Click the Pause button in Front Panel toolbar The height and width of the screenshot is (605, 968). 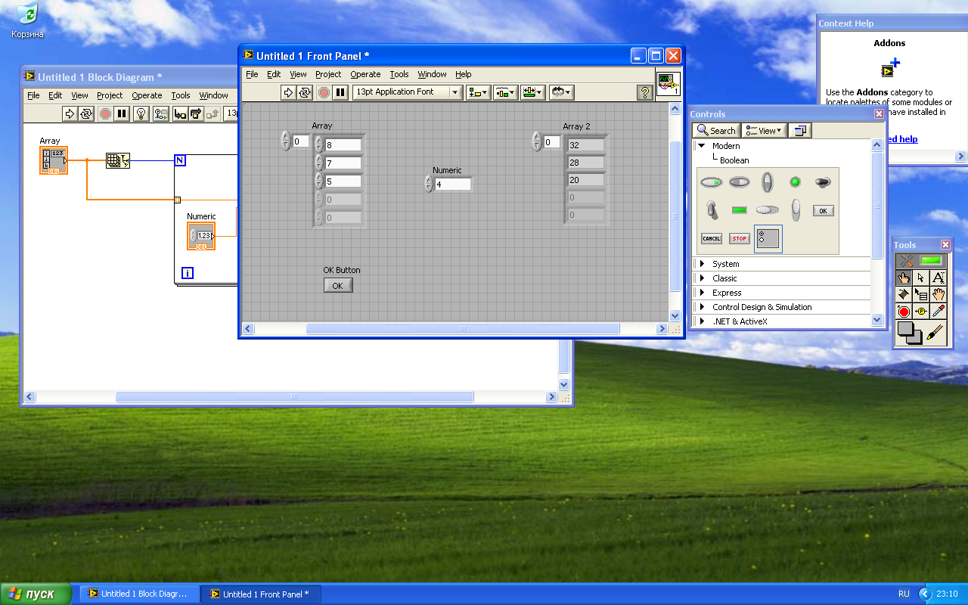click(x=340, y=92)
